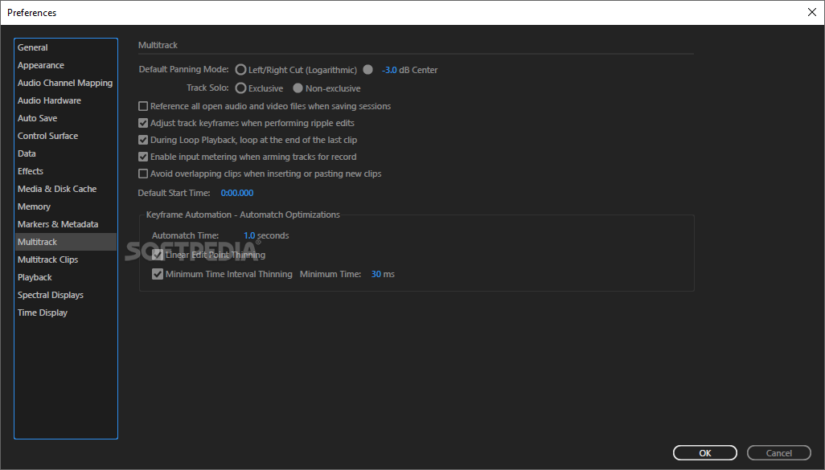Choose Non-exclusive track solo mode
Viewport: 825px width, 470px height.
pyautogui.click(x=298, y=88)
